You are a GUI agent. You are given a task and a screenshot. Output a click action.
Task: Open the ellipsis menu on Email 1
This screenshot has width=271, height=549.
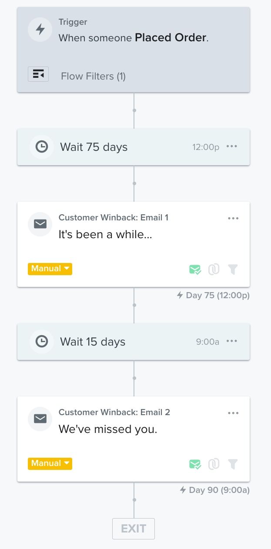(x=234, y=218)
